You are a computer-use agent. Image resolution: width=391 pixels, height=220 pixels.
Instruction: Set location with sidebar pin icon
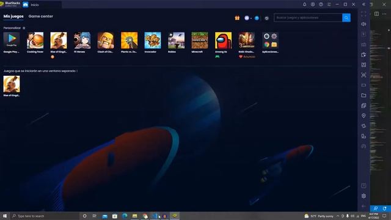point(364,116)
